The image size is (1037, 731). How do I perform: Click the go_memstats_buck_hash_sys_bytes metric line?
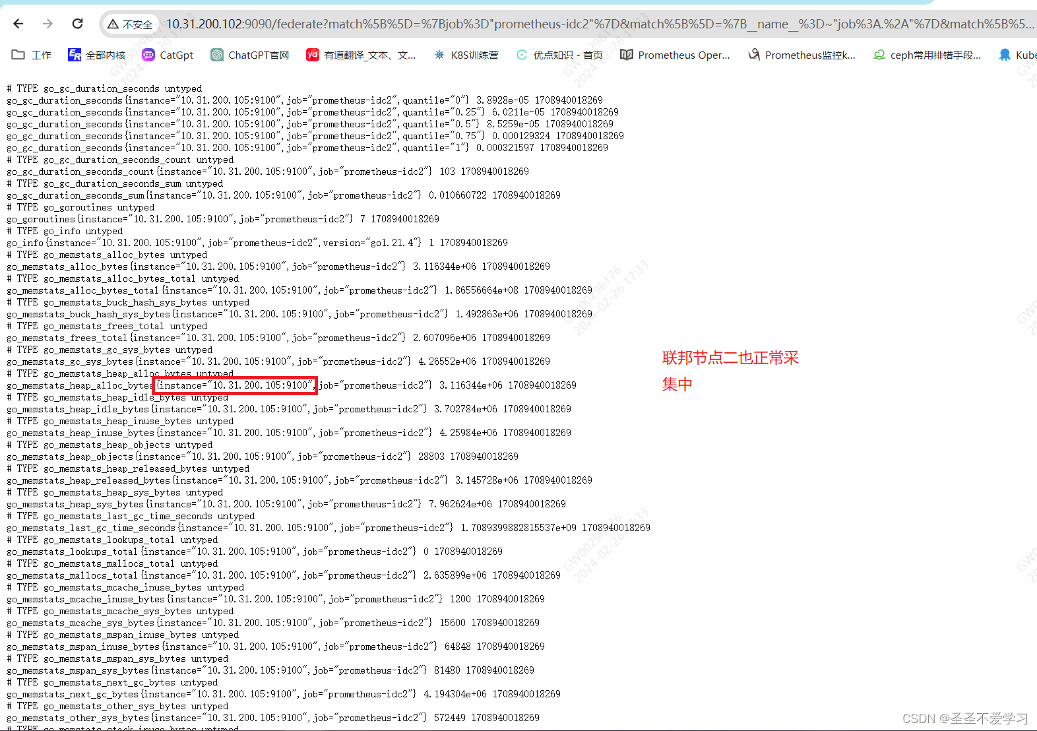(299, 314)
